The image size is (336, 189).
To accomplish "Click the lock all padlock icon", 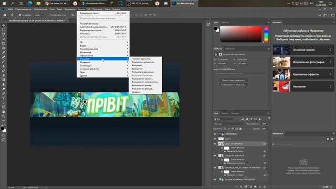I will pos(240,129).
